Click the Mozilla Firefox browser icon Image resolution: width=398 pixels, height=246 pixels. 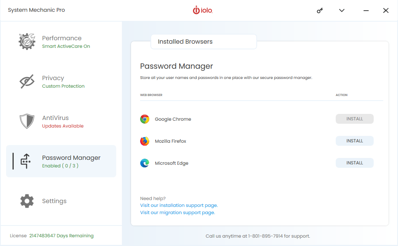pyautogui.click(x=145, y=141)
